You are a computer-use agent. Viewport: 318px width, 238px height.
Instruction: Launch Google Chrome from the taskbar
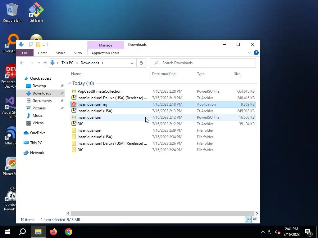tap(69, 232)
